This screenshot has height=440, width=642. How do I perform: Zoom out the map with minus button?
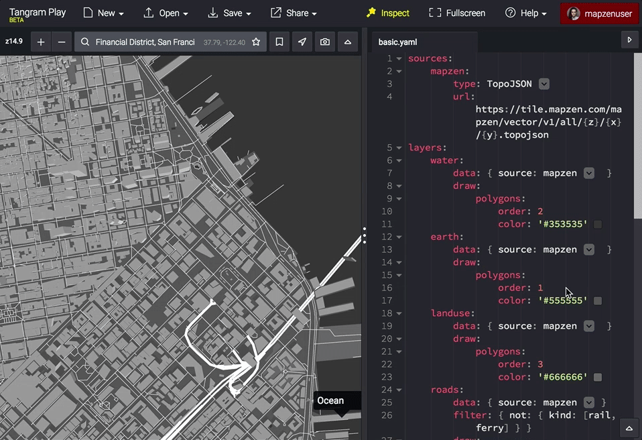click(x=62, y=42)
